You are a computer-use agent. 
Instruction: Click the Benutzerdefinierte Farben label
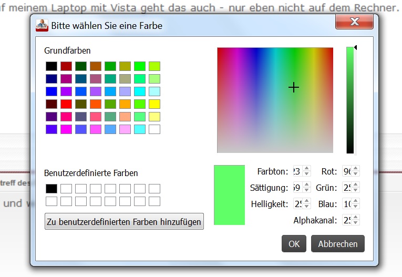[x=91, y=173]
